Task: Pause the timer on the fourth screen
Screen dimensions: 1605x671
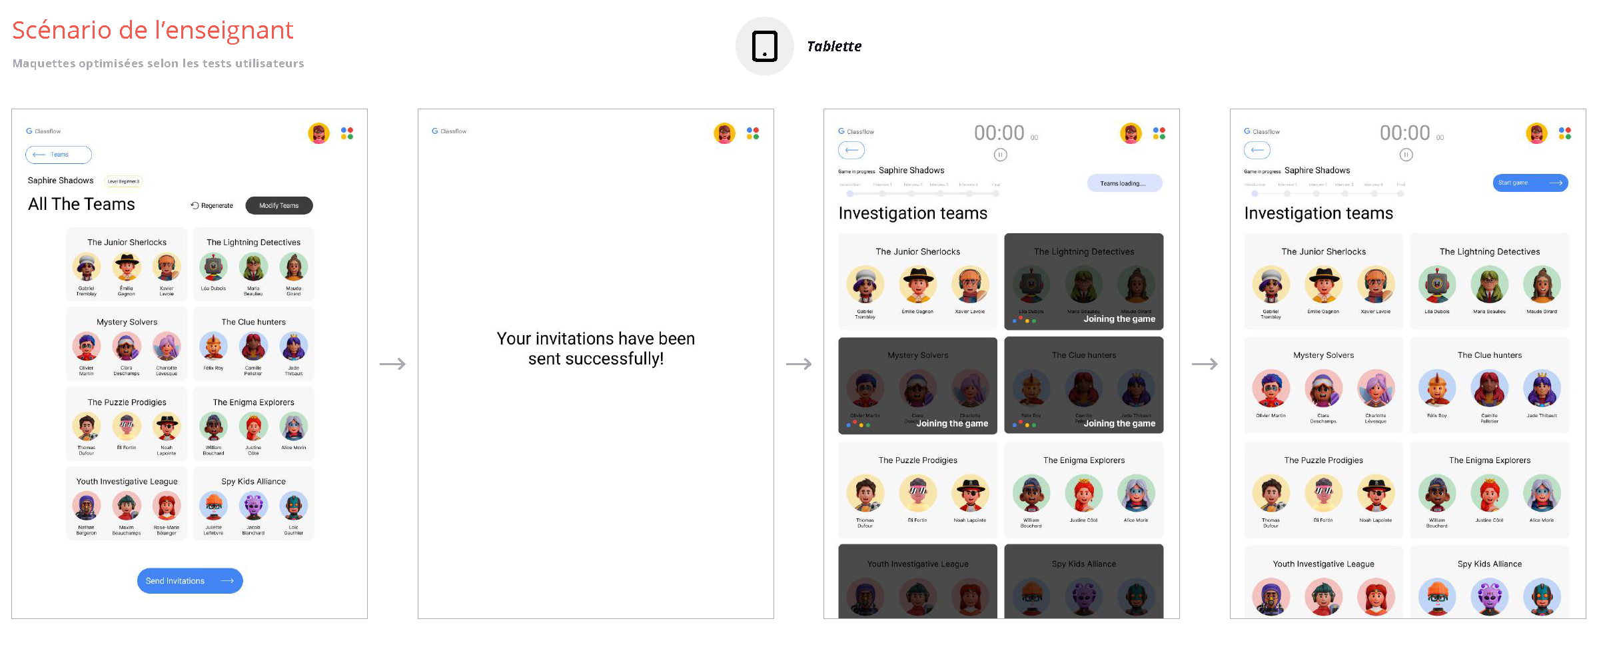Action: coord(1406,155)
